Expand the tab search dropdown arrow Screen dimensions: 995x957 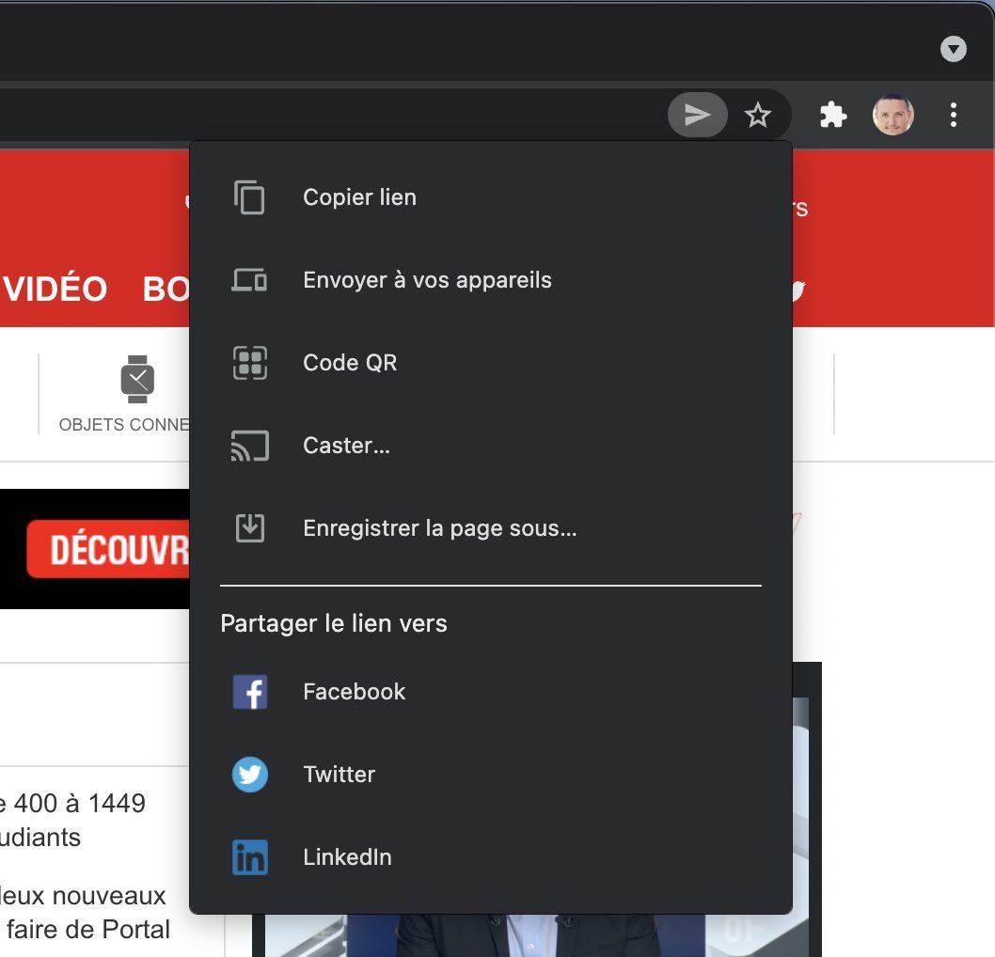coord(954,50)
